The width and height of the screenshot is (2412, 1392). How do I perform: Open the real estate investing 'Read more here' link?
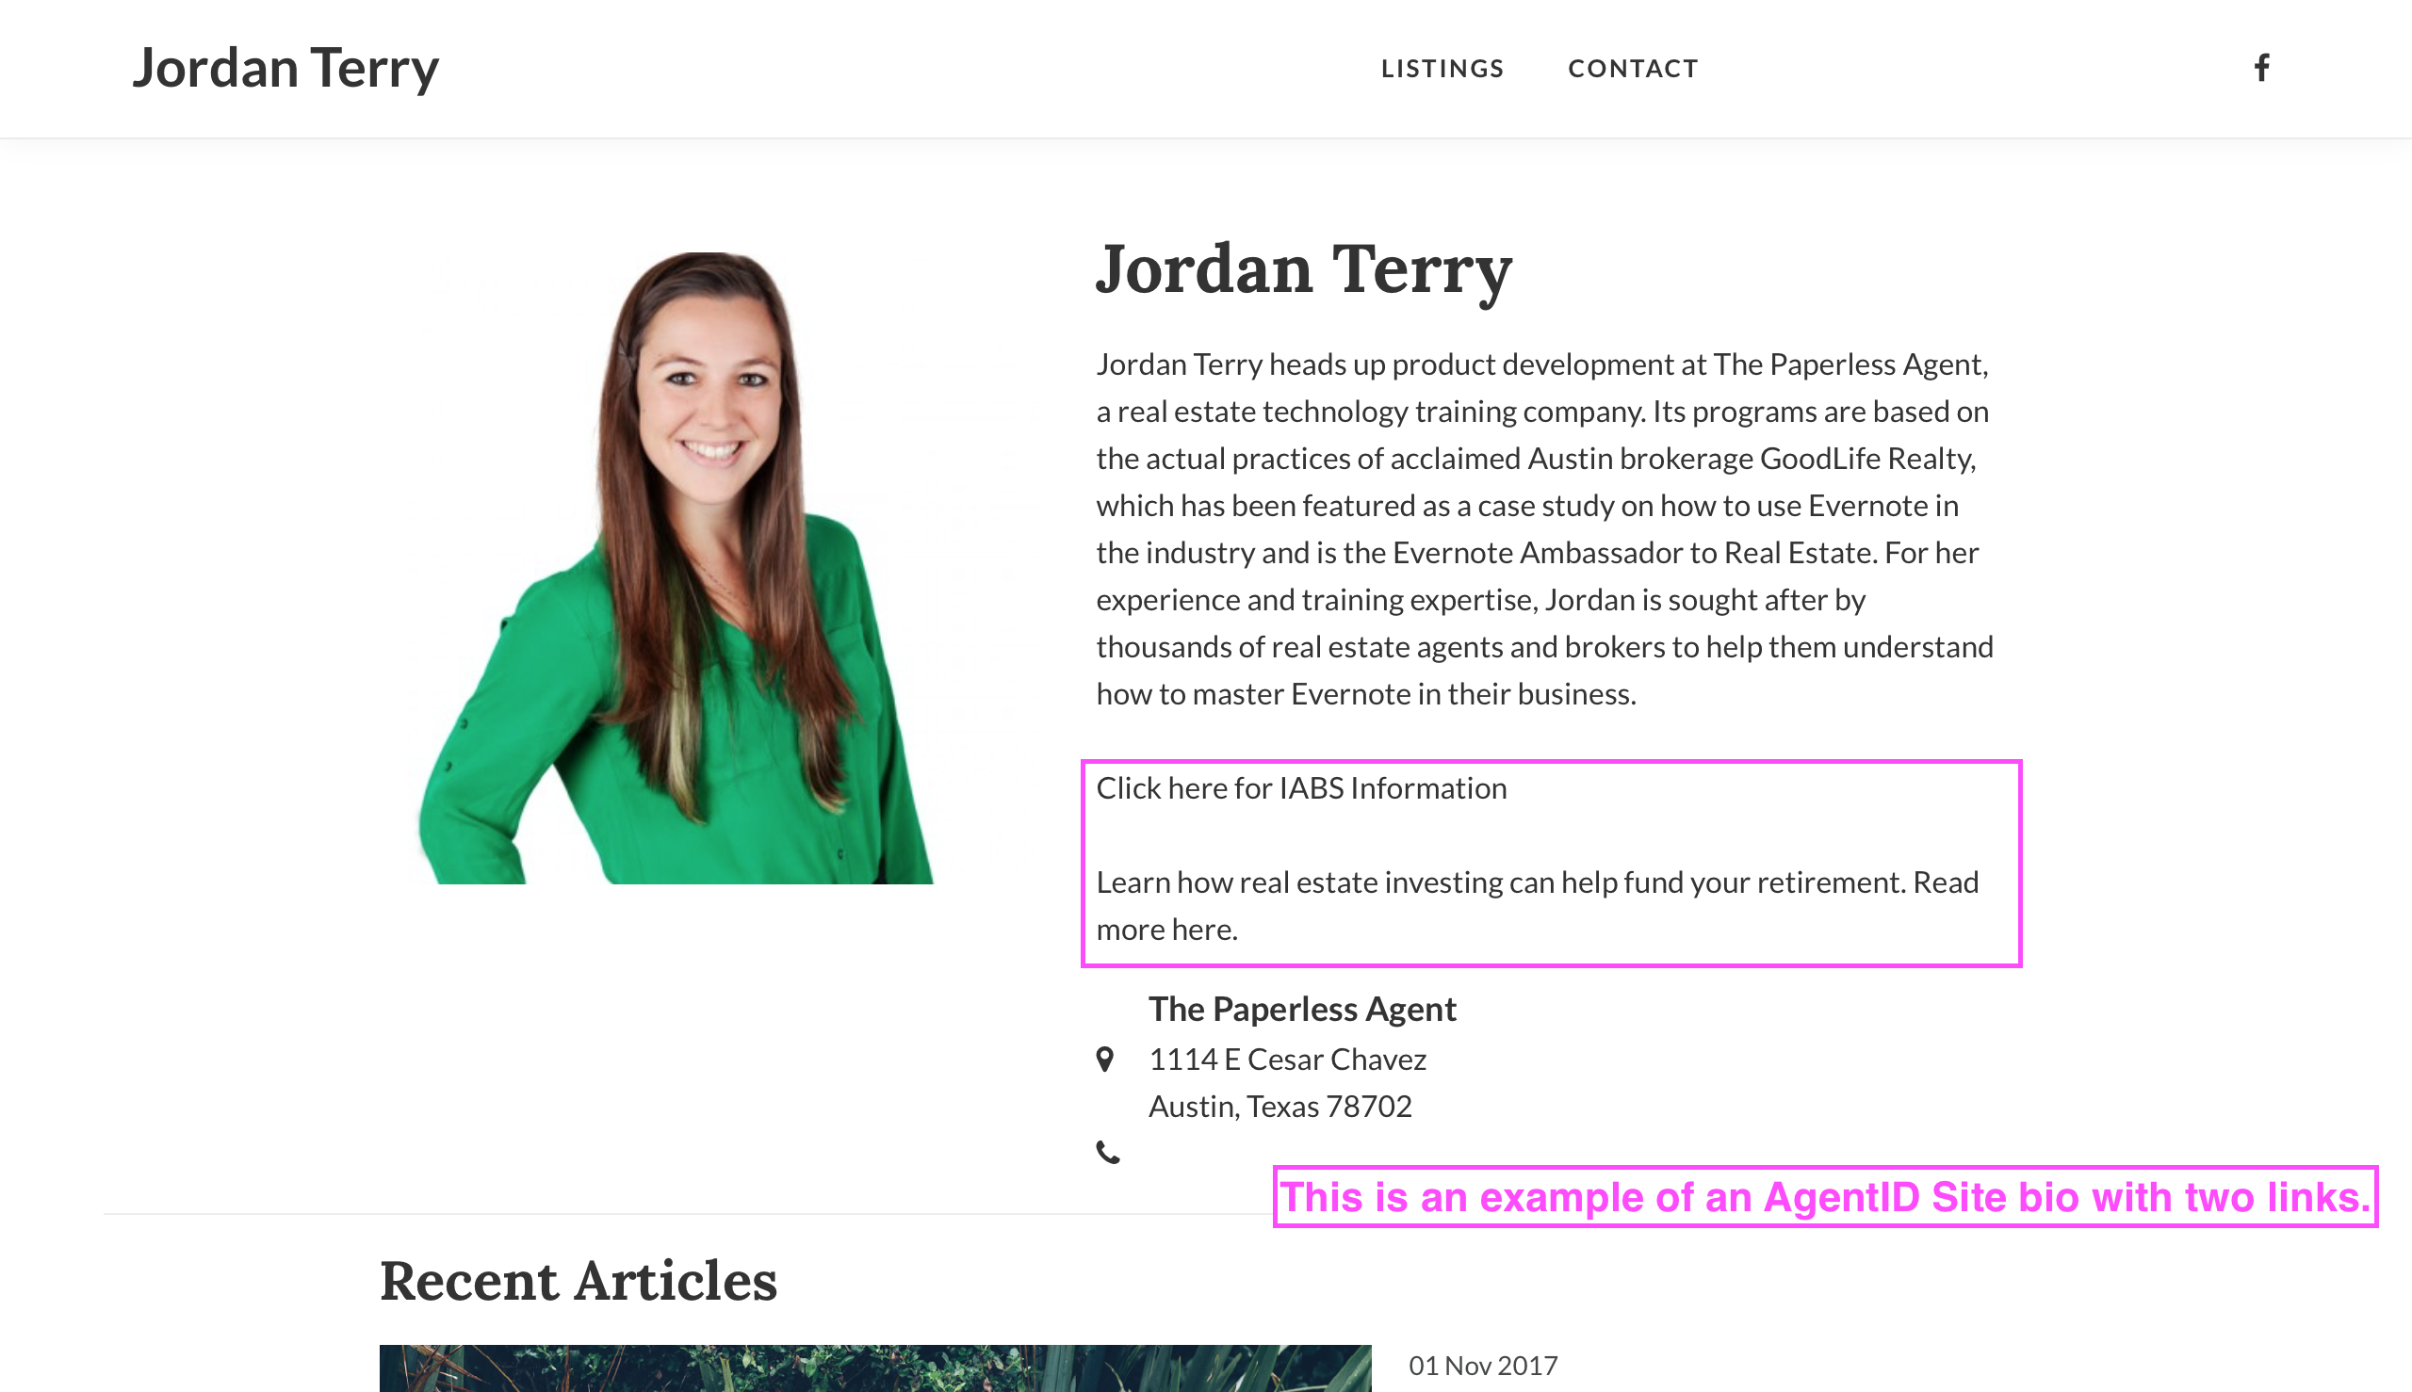click(x=1165, y=930)
